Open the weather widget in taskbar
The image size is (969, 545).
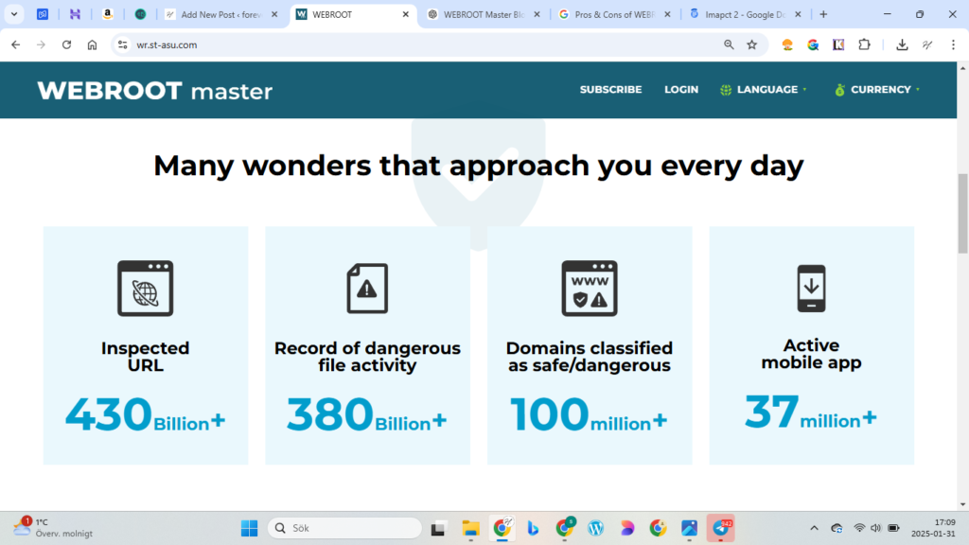53,528
